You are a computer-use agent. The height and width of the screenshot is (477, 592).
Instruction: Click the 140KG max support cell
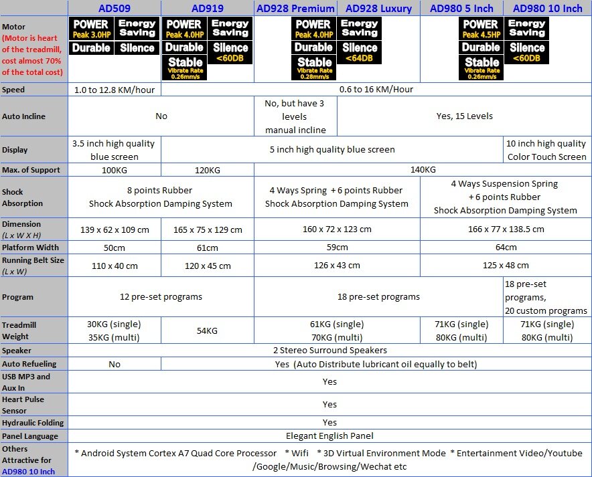click(x=423, y=170)
